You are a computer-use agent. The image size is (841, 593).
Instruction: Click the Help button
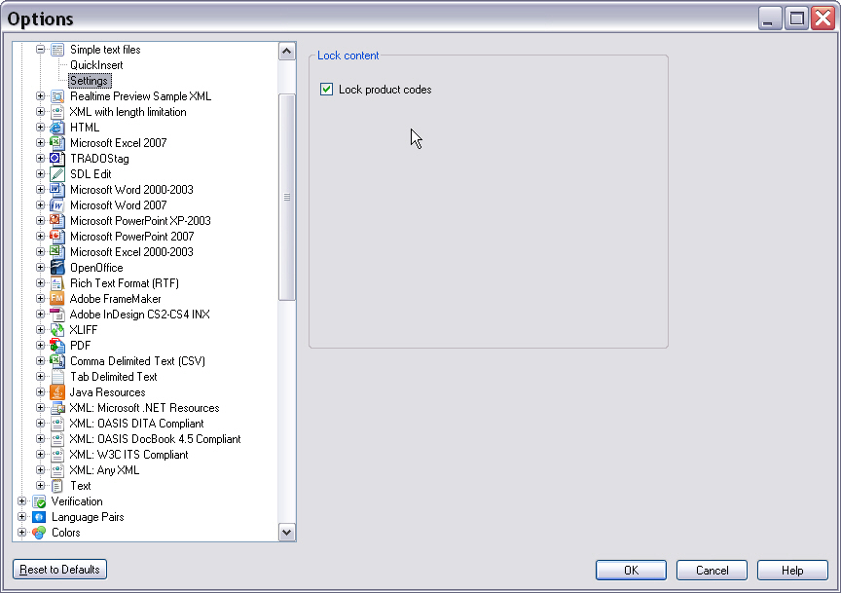pos(792,570)
